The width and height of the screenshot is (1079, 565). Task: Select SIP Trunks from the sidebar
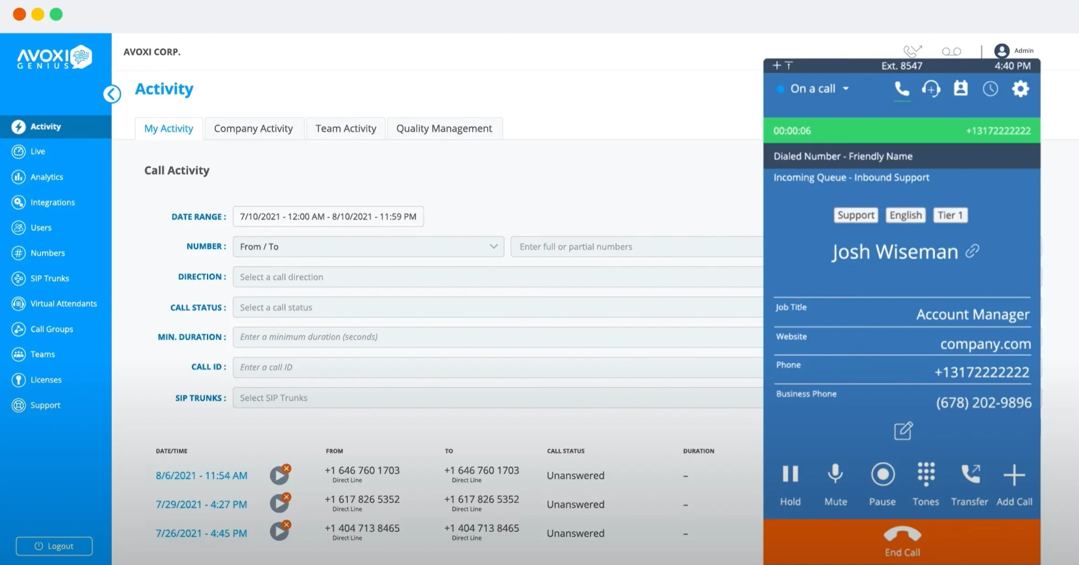pos(49,278)
